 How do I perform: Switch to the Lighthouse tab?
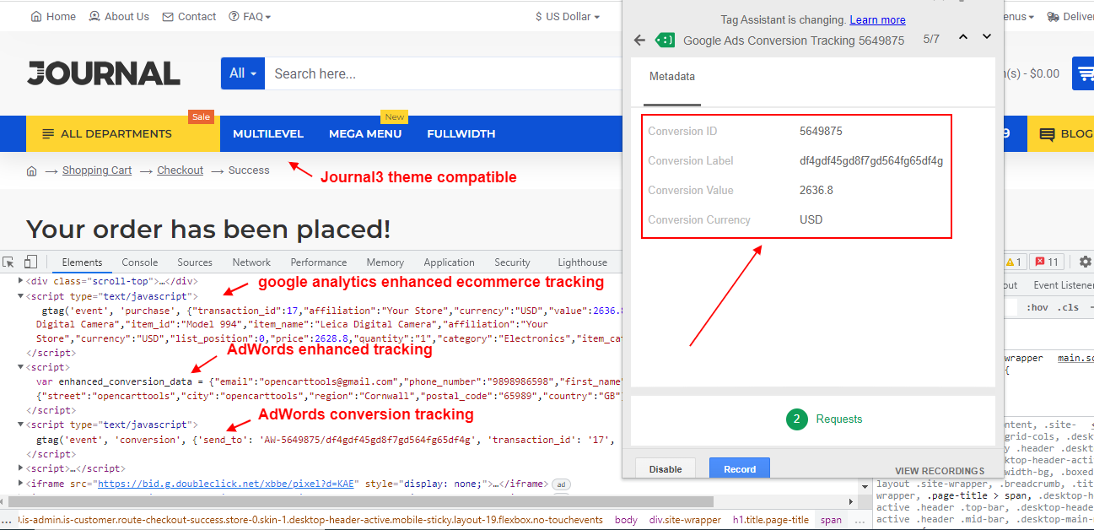click(x=582, y=262)
